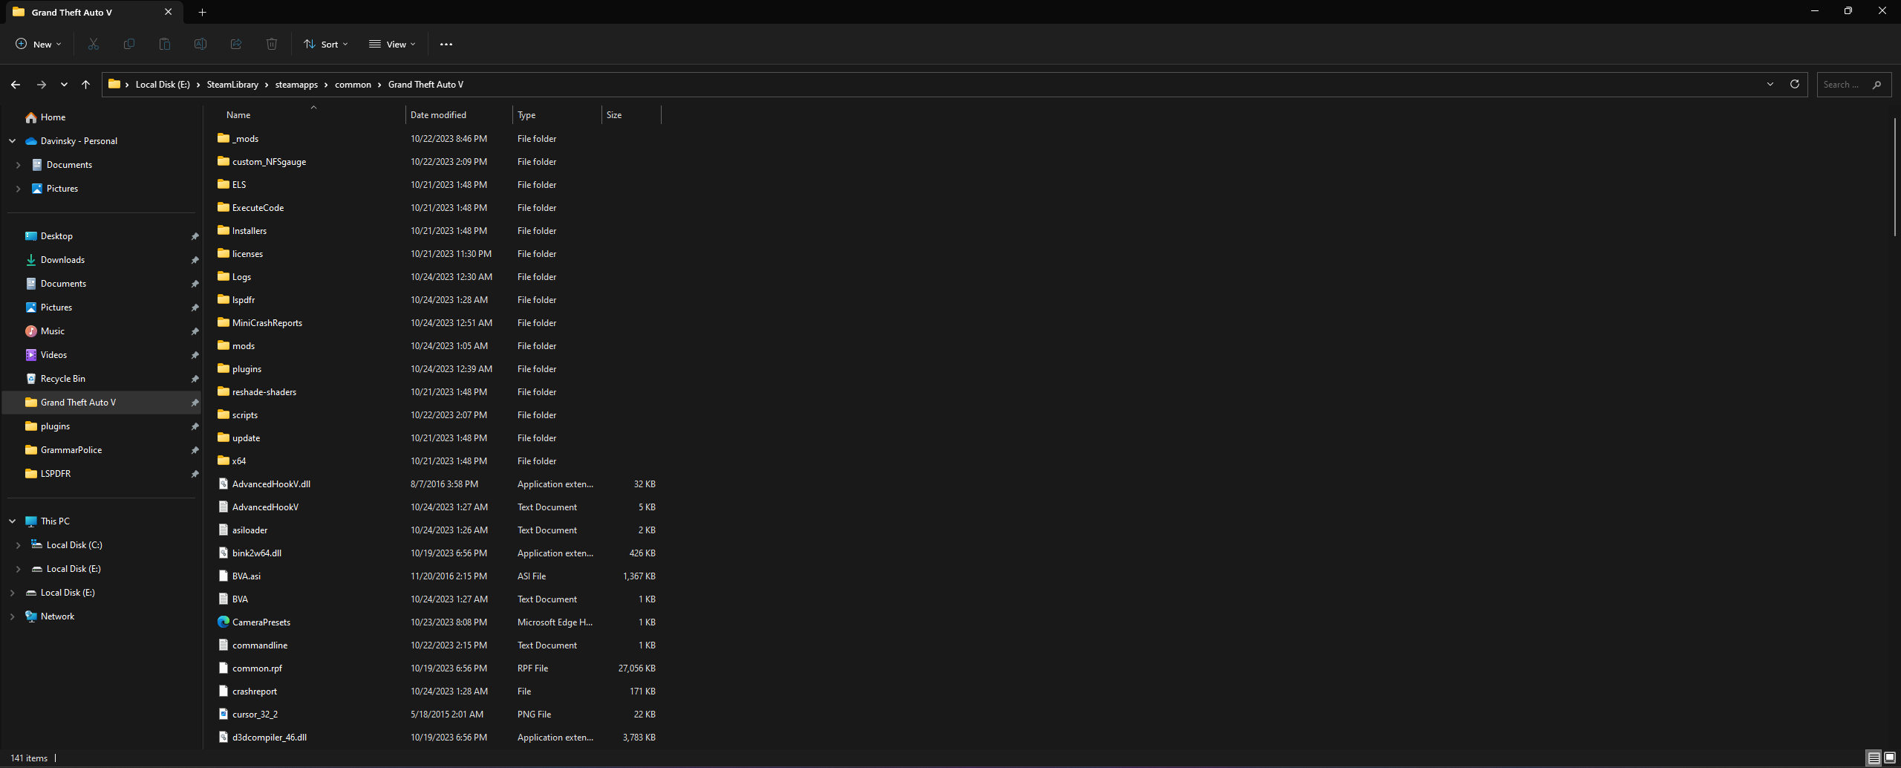Viewport: 1901px width, 768px height.
Task: Click common breadcrumb segment
Action: [353, 85]
